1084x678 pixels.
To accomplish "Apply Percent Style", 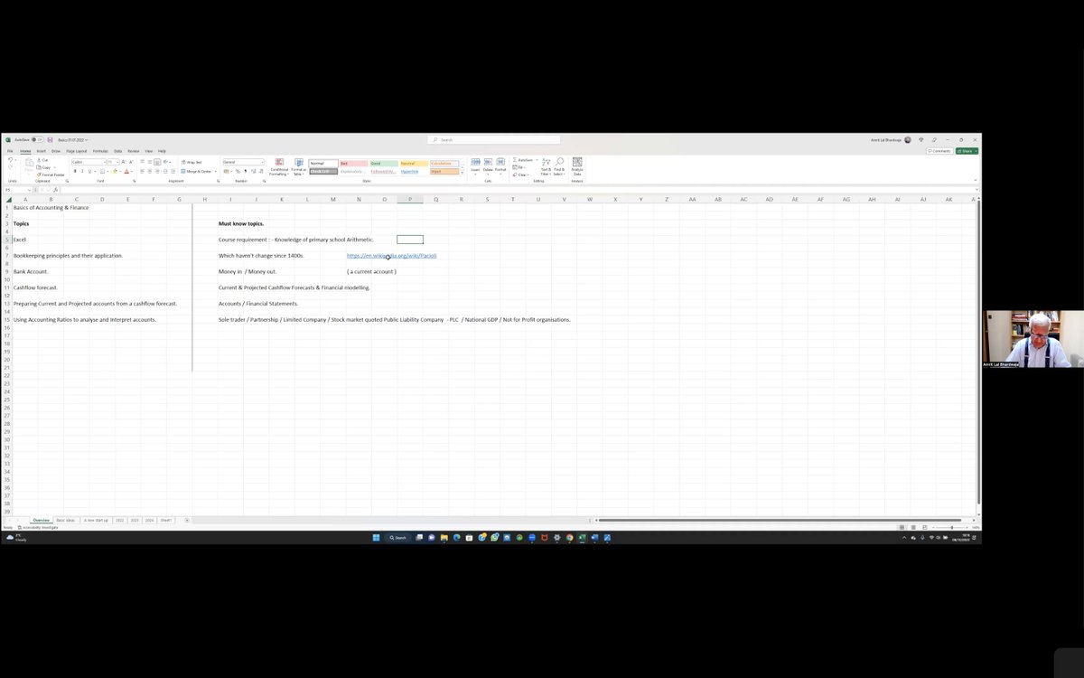I will point(238,171).
